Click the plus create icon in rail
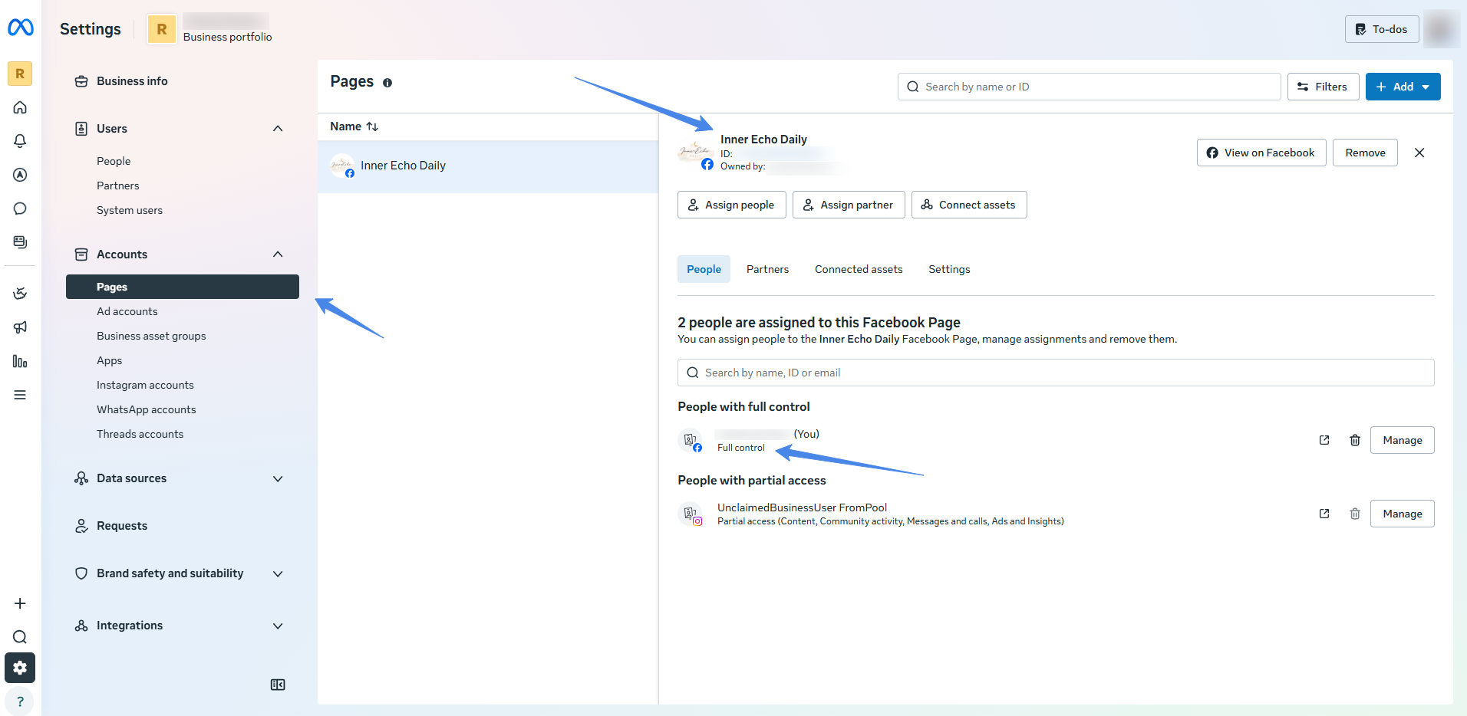1467x716 pixels. (20, 603)
